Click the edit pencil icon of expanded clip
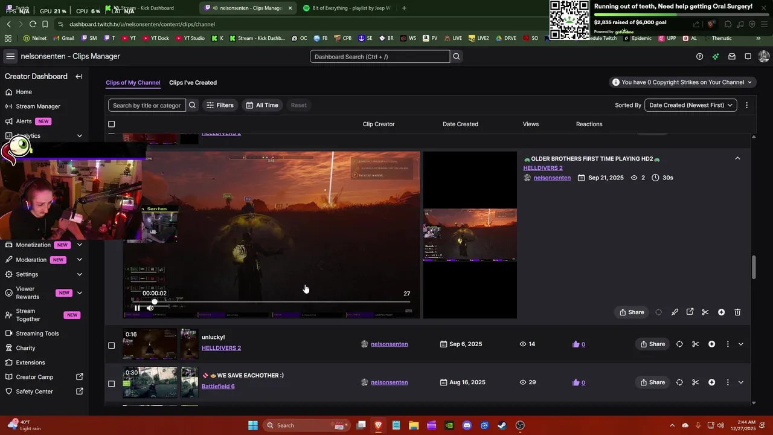Viewport: 773px width, 435px height. (x=675, y=312)
